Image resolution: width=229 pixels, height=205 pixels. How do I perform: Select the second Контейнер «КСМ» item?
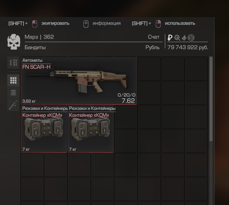pos(91,129)
